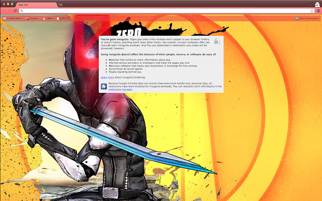Viewport: 322px width, 201px height.
Task: Open the extensions manager link
Action: pos(120,89)
